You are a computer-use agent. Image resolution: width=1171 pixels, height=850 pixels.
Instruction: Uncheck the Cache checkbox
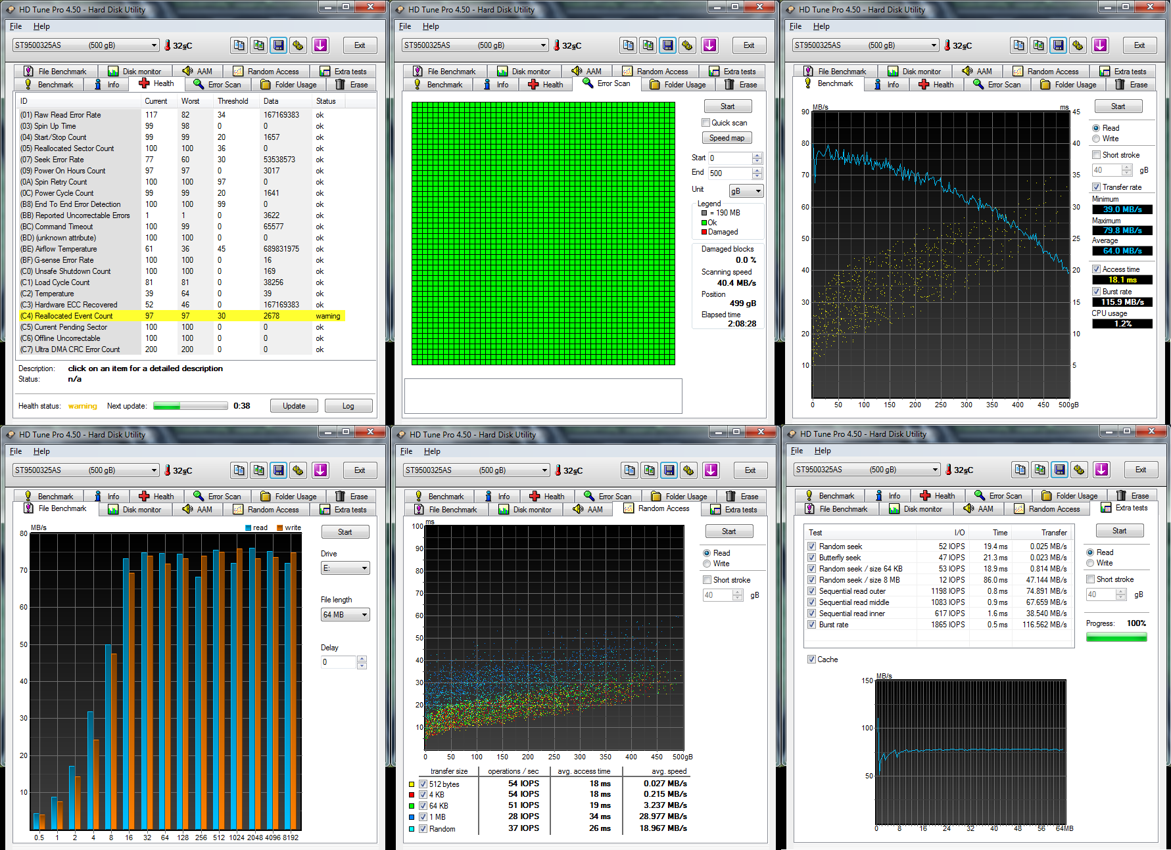pos(811,660)
